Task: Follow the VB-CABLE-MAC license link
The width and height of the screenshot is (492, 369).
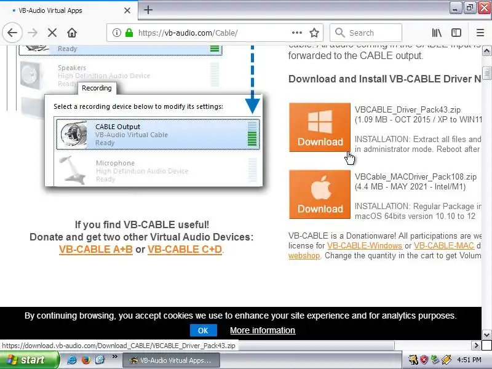Action: 444,245
